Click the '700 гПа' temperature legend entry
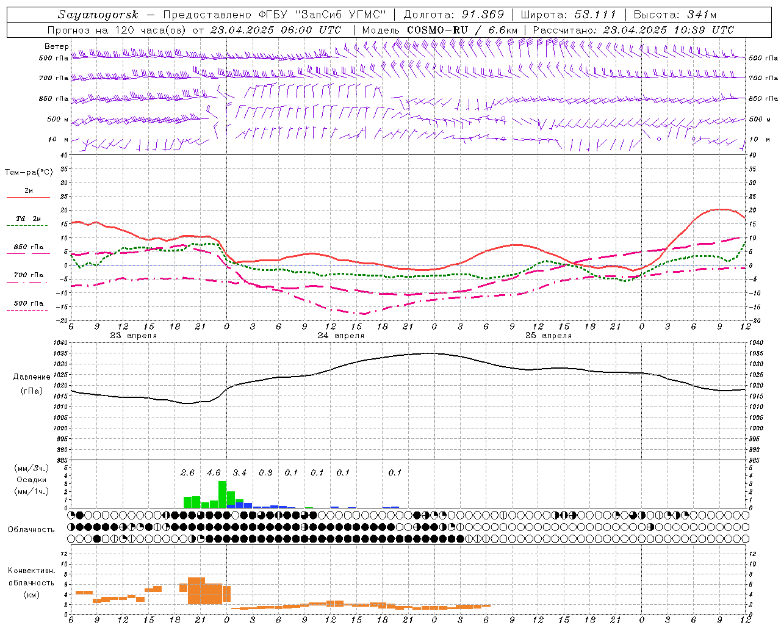The image size is (781, 625). coord(29,275)
